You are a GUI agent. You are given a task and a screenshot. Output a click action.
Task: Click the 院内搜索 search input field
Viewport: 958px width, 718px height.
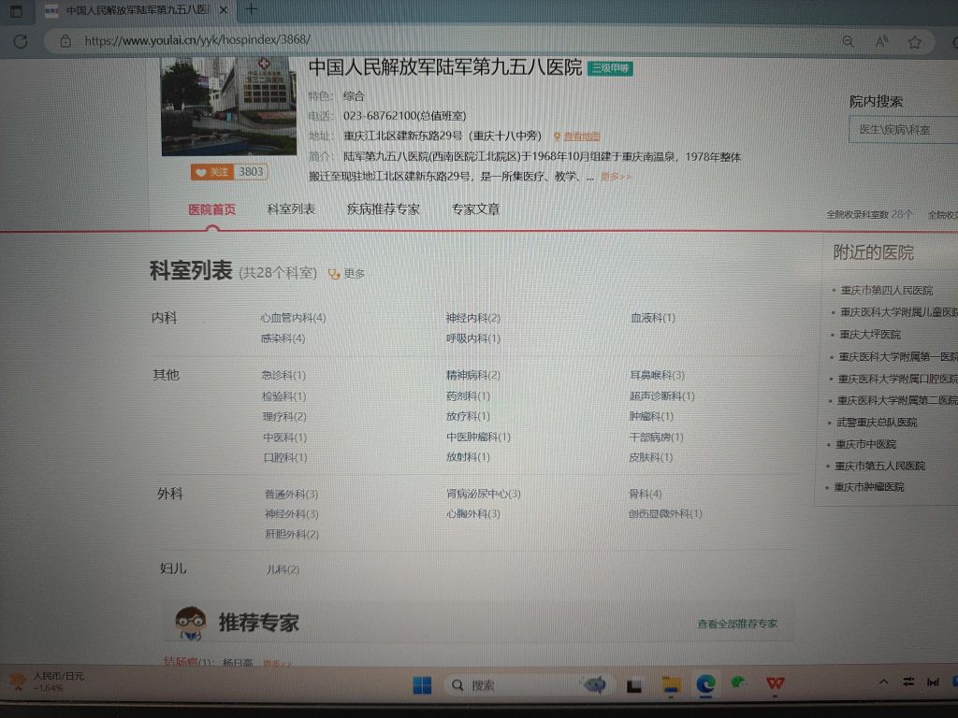point(903,130)
